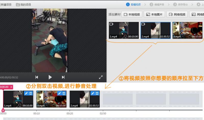Screen dimensions: 204x120
Task: Play the video preview
Action: point(50,77)
